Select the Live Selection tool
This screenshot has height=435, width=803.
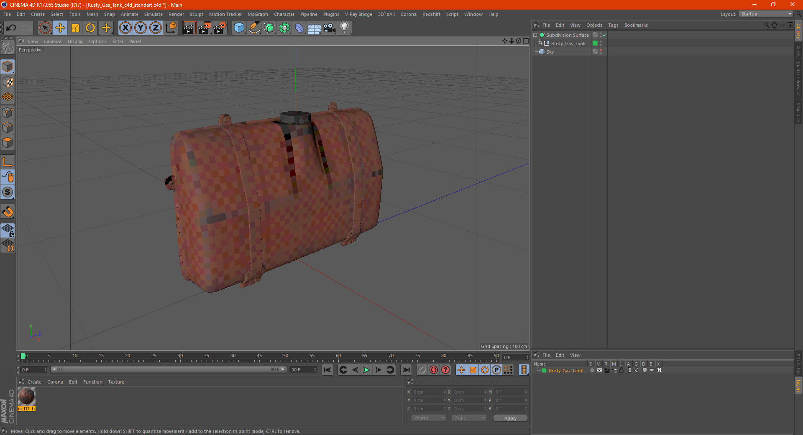pyautogui.click(x=45, y=28)
